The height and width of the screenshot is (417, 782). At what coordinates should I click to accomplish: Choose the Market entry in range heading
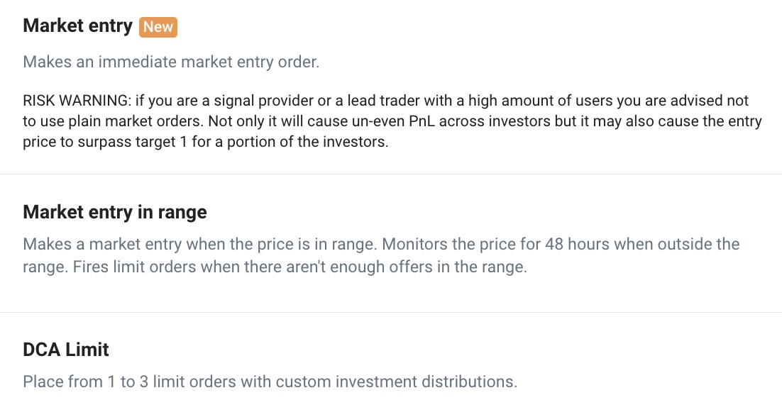pyautogui.click(x=115, y=211)
